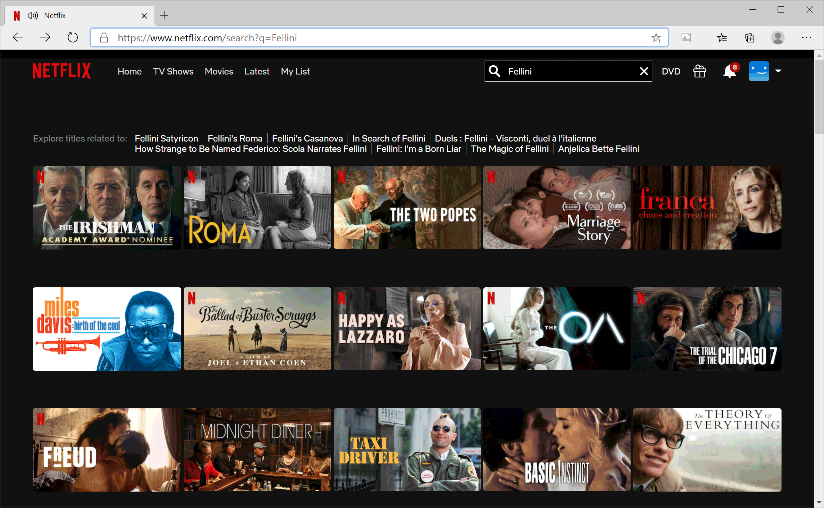Select the Movies menu item
This screenshot has width=824, height=508.
(218, 72)
